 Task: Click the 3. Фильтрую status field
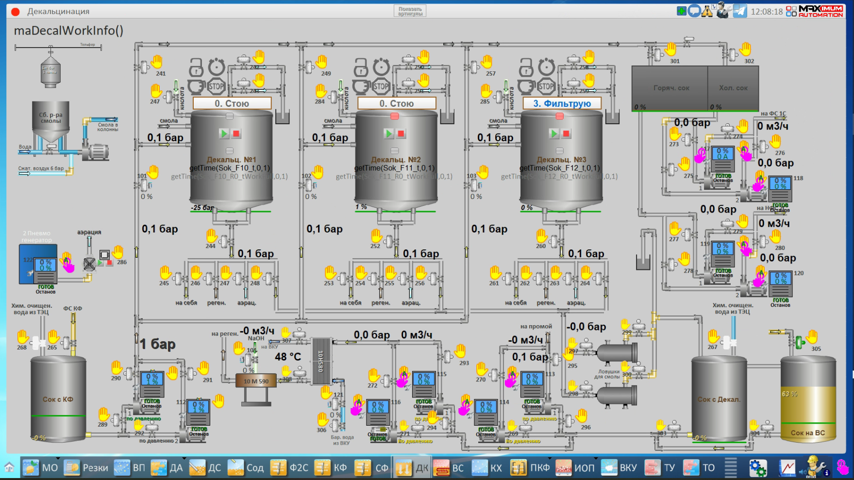pyautogui.click(x=562, y=103)
